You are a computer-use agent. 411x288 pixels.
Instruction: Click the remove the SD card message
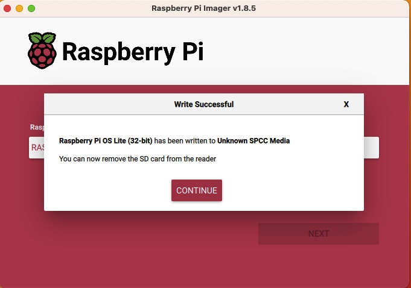pos(137,159)
